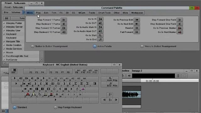The height and width of the screenshot is (113, 201).
Task: Select the Standard radio button
Action: (x=15, y=107)
